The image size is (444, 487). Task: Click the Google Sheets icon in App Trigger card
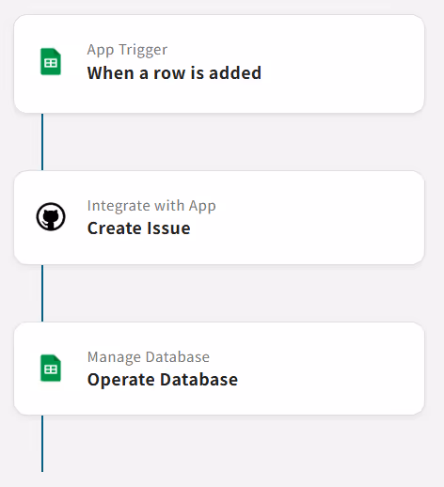(x=51, y=62)
